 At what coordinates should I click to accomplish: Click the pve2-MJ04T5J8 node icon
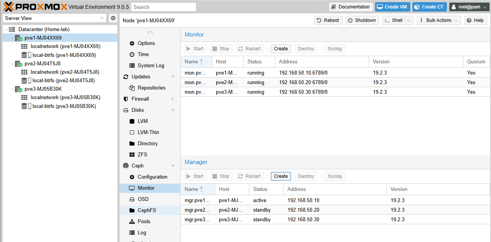(x=18, y=64)
